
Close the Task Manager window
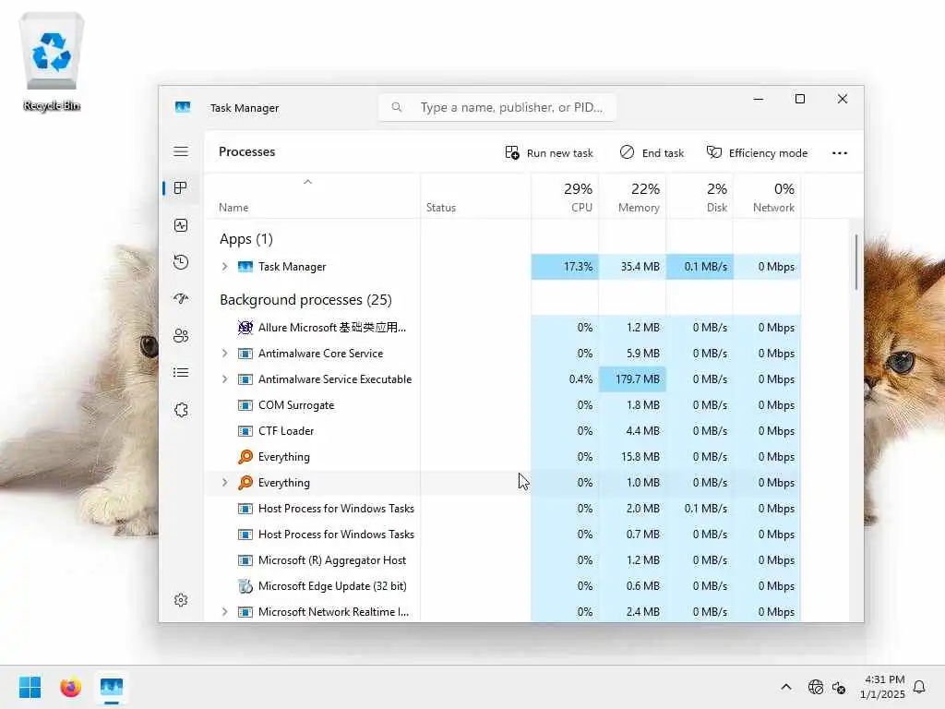tap(843, 99)
